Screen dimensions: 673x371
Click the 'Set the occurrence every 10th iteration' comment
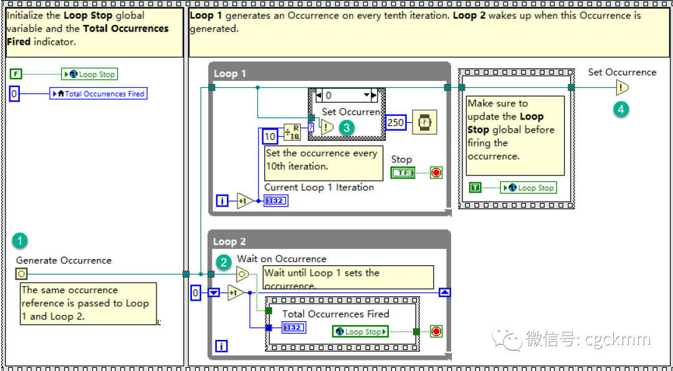tap(323, 164)
